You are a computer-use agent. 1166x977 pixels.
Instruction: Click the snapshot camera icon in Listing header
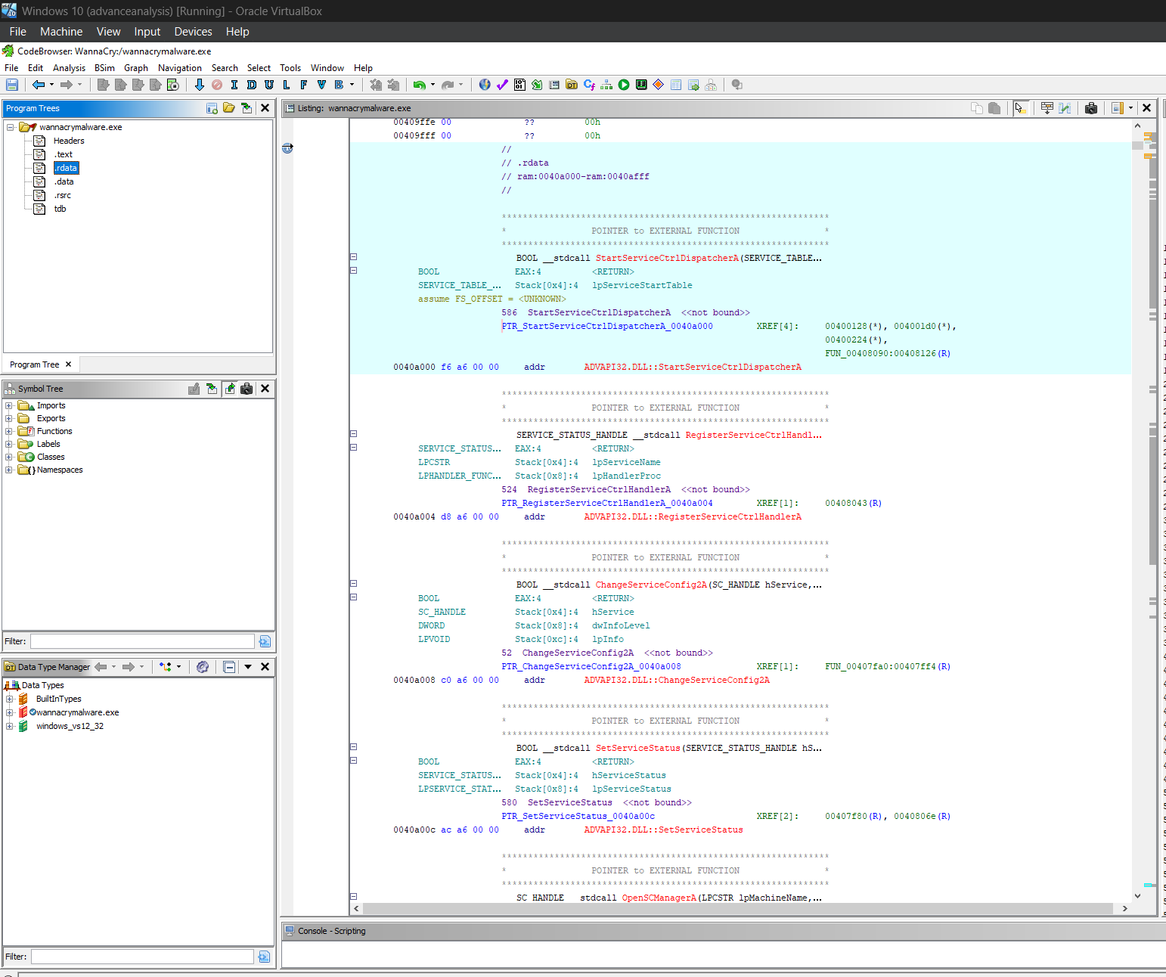coord(1091,108)
